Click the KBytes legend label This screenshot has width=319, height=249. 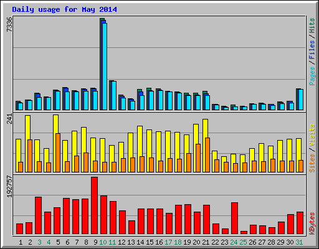[x=312, y=223]
